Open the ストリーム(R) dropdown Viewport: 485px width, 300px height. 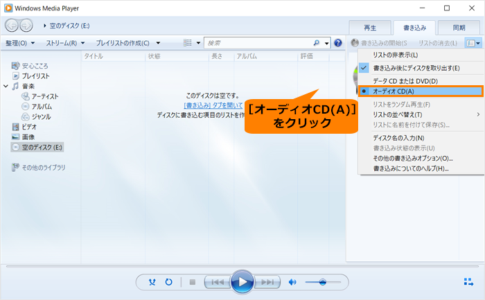tap(65, 43)
